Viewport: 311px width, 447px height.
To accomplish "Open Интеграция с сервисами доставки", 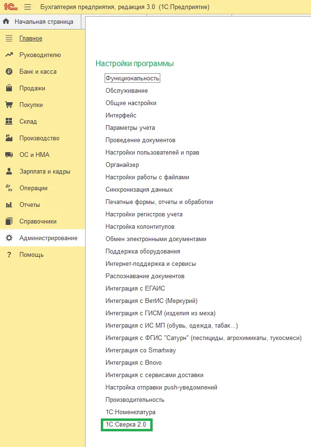I will point(155,375).
